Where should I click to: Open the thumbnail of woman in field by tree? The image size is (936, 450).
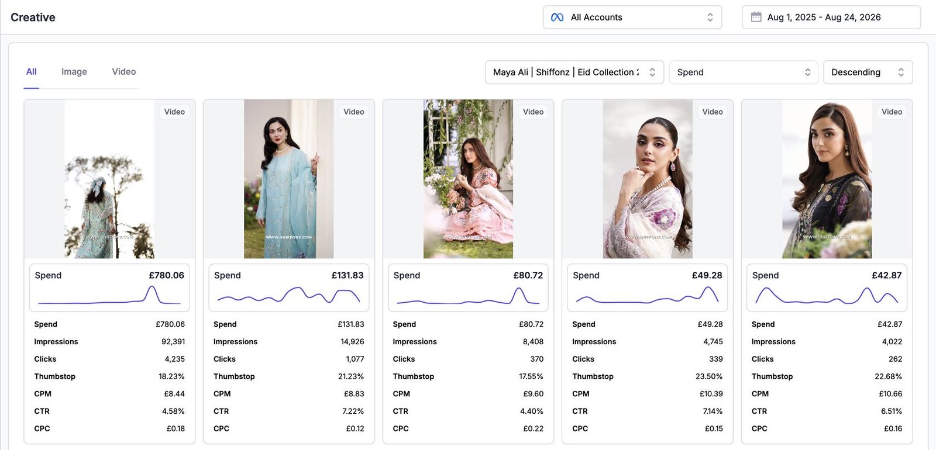pyautogui.click(x=109, y=179)
